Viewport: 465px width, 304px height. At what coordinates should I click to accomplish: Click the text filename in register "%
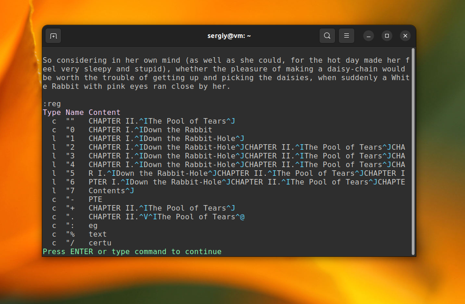click(x=98, y=234)
